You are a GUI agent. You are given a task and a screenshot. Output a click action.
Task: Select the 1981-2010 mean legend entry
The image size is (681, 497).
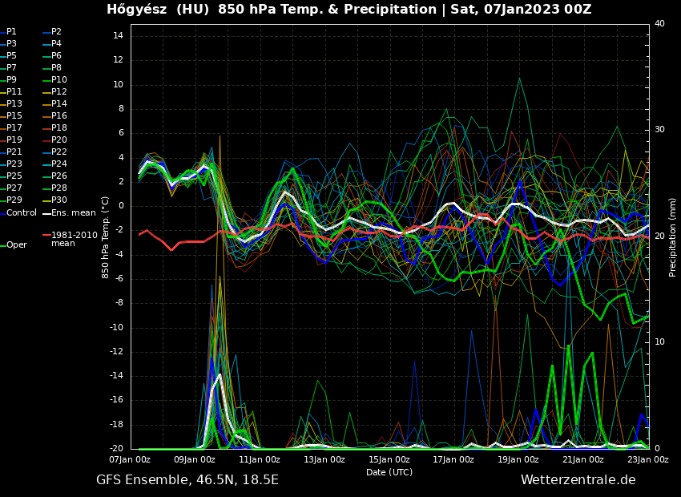[x=74, y=239]
